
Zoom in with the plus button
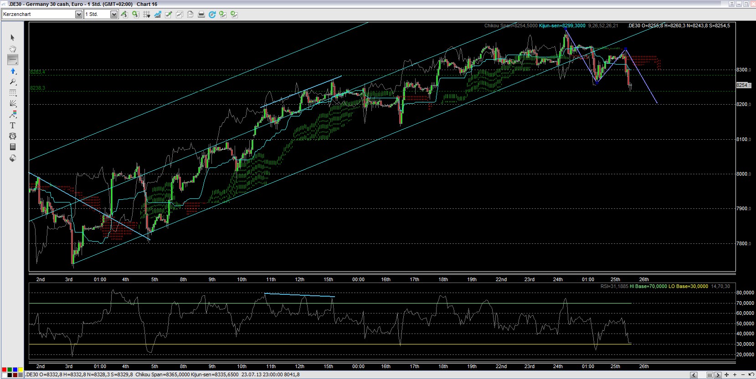click(x=735, y=375)
